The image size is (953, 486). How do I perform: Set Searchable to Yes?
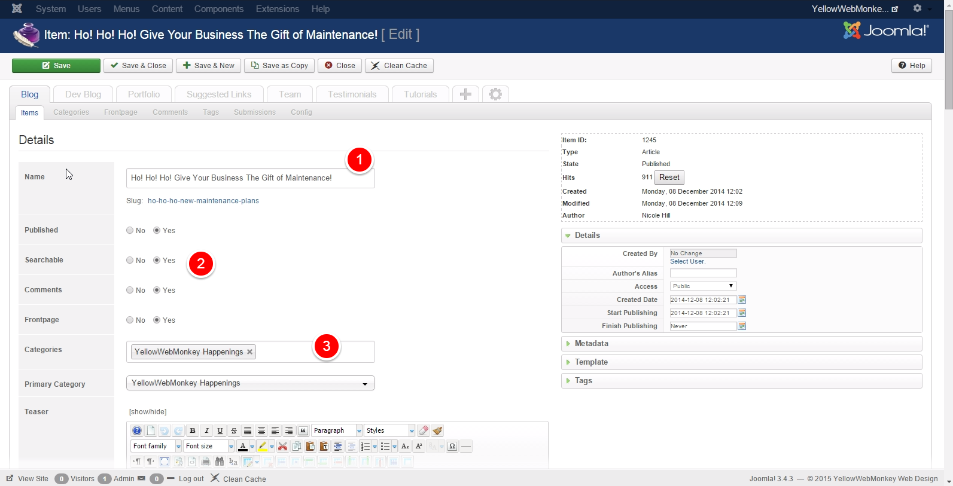pyautogui.click(x=157, y=260)
